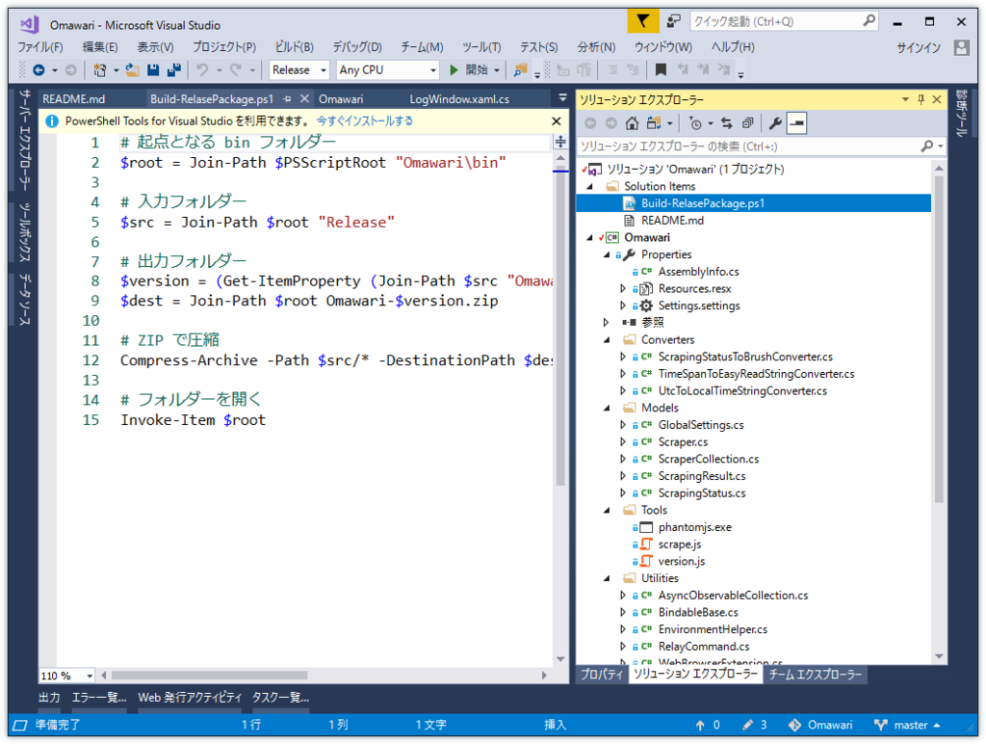
Task: Open the document tab list overflow dropdown
Action: (x=562, y=98)
